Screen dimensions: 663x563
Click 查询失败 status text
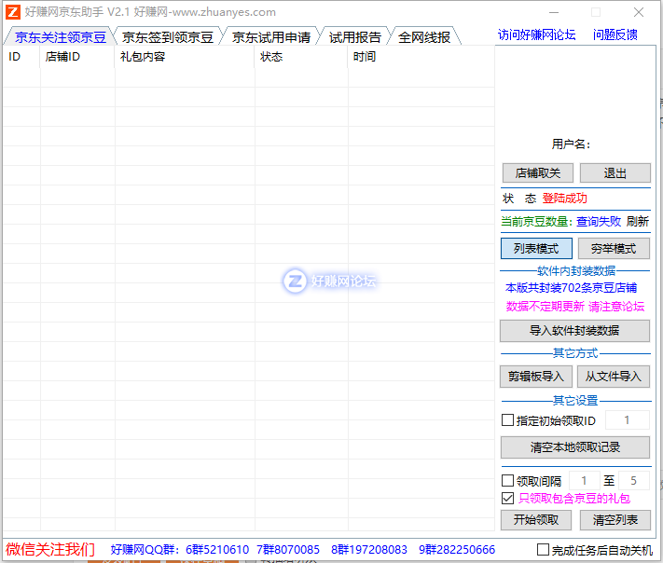[599, 221]
